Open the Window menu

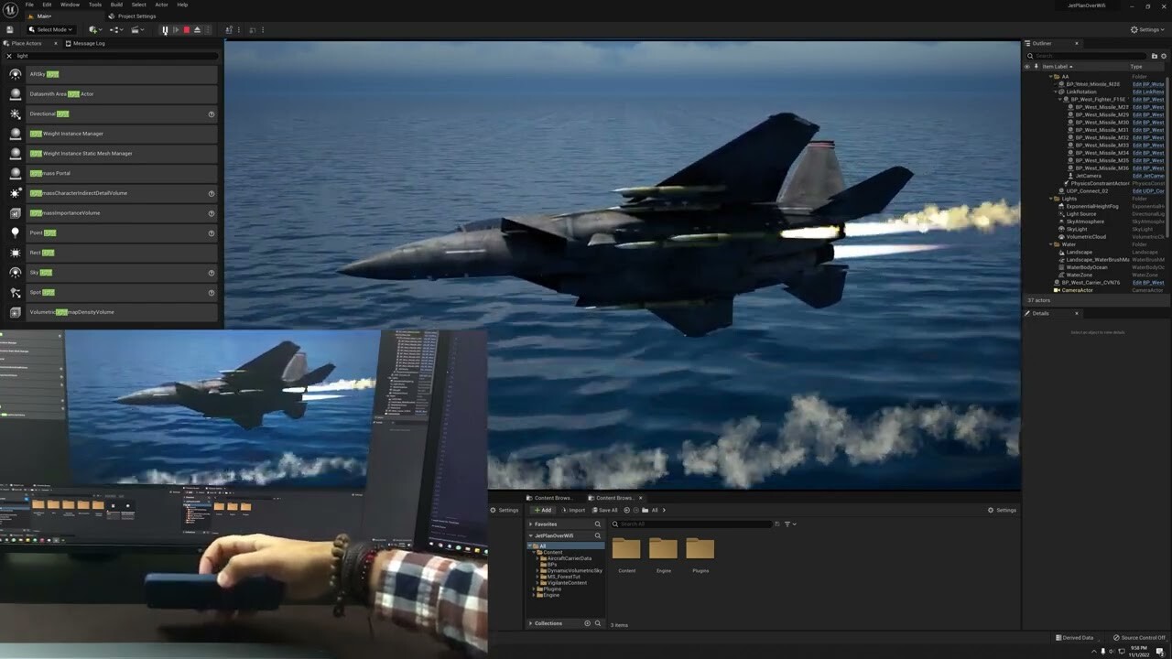click(71, 5)
